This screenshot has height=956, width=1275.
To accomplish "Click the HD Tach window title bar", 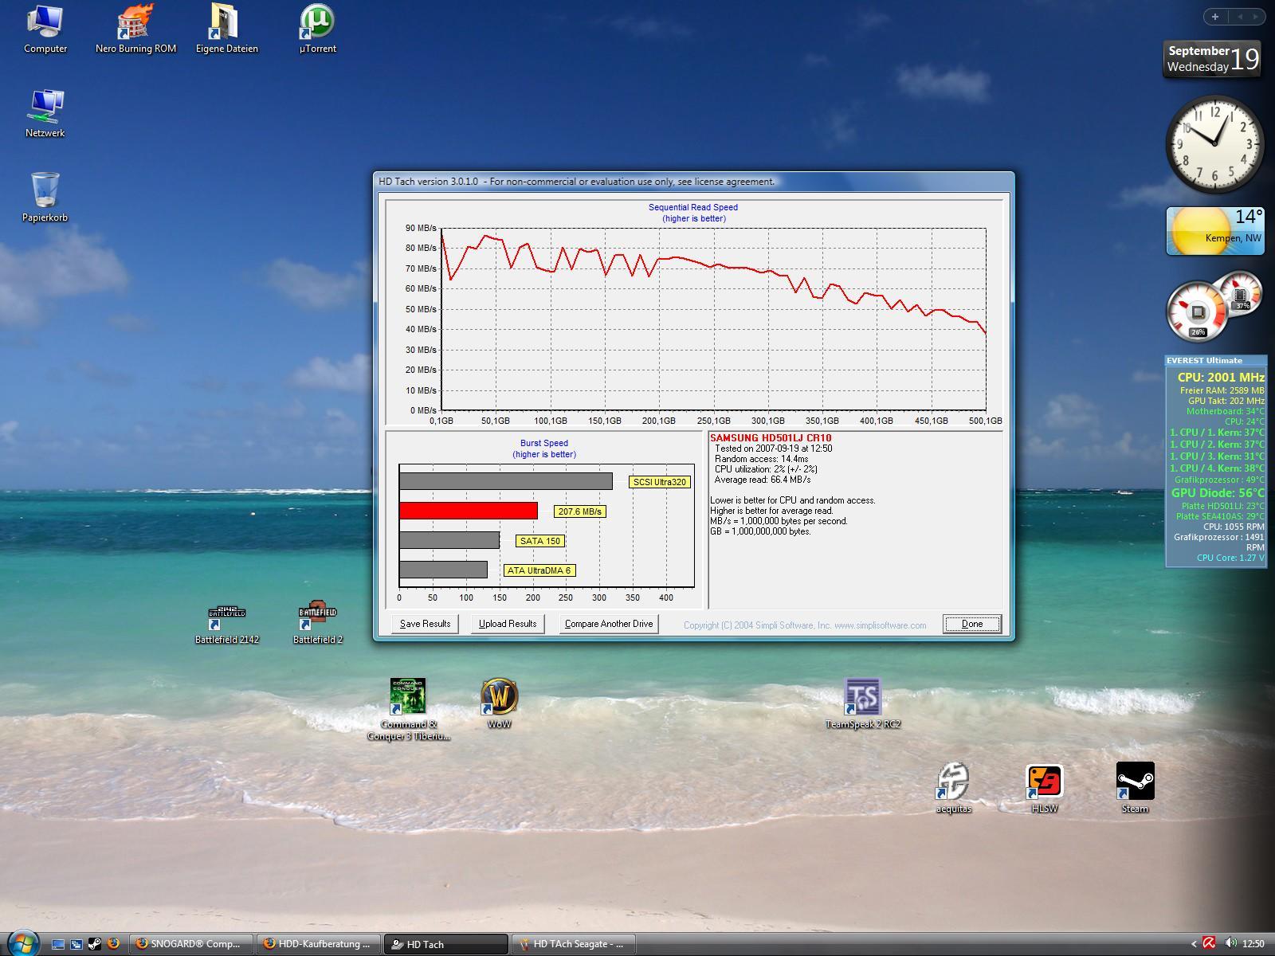I will click(x=693, y=182).
